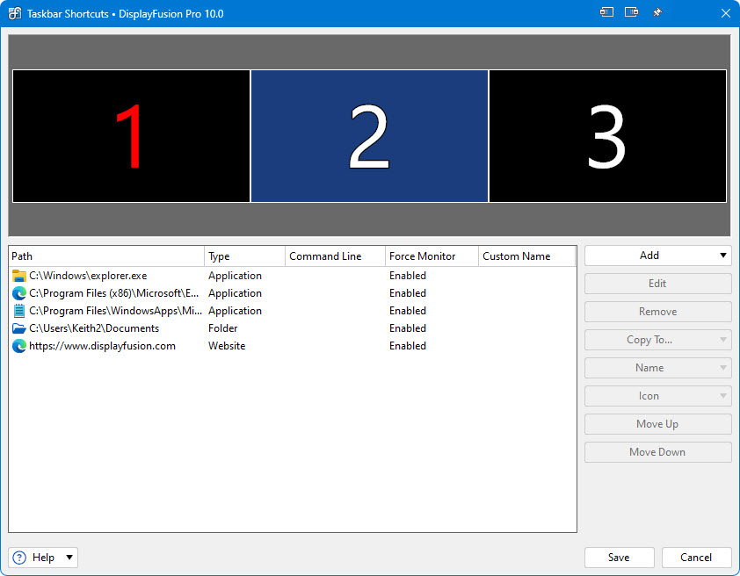Image resolution: width=740 pixels, height=576 pixels.
Task: Click the DisplayFusion app icon in the title bar
Action: [x=15, y=13]
